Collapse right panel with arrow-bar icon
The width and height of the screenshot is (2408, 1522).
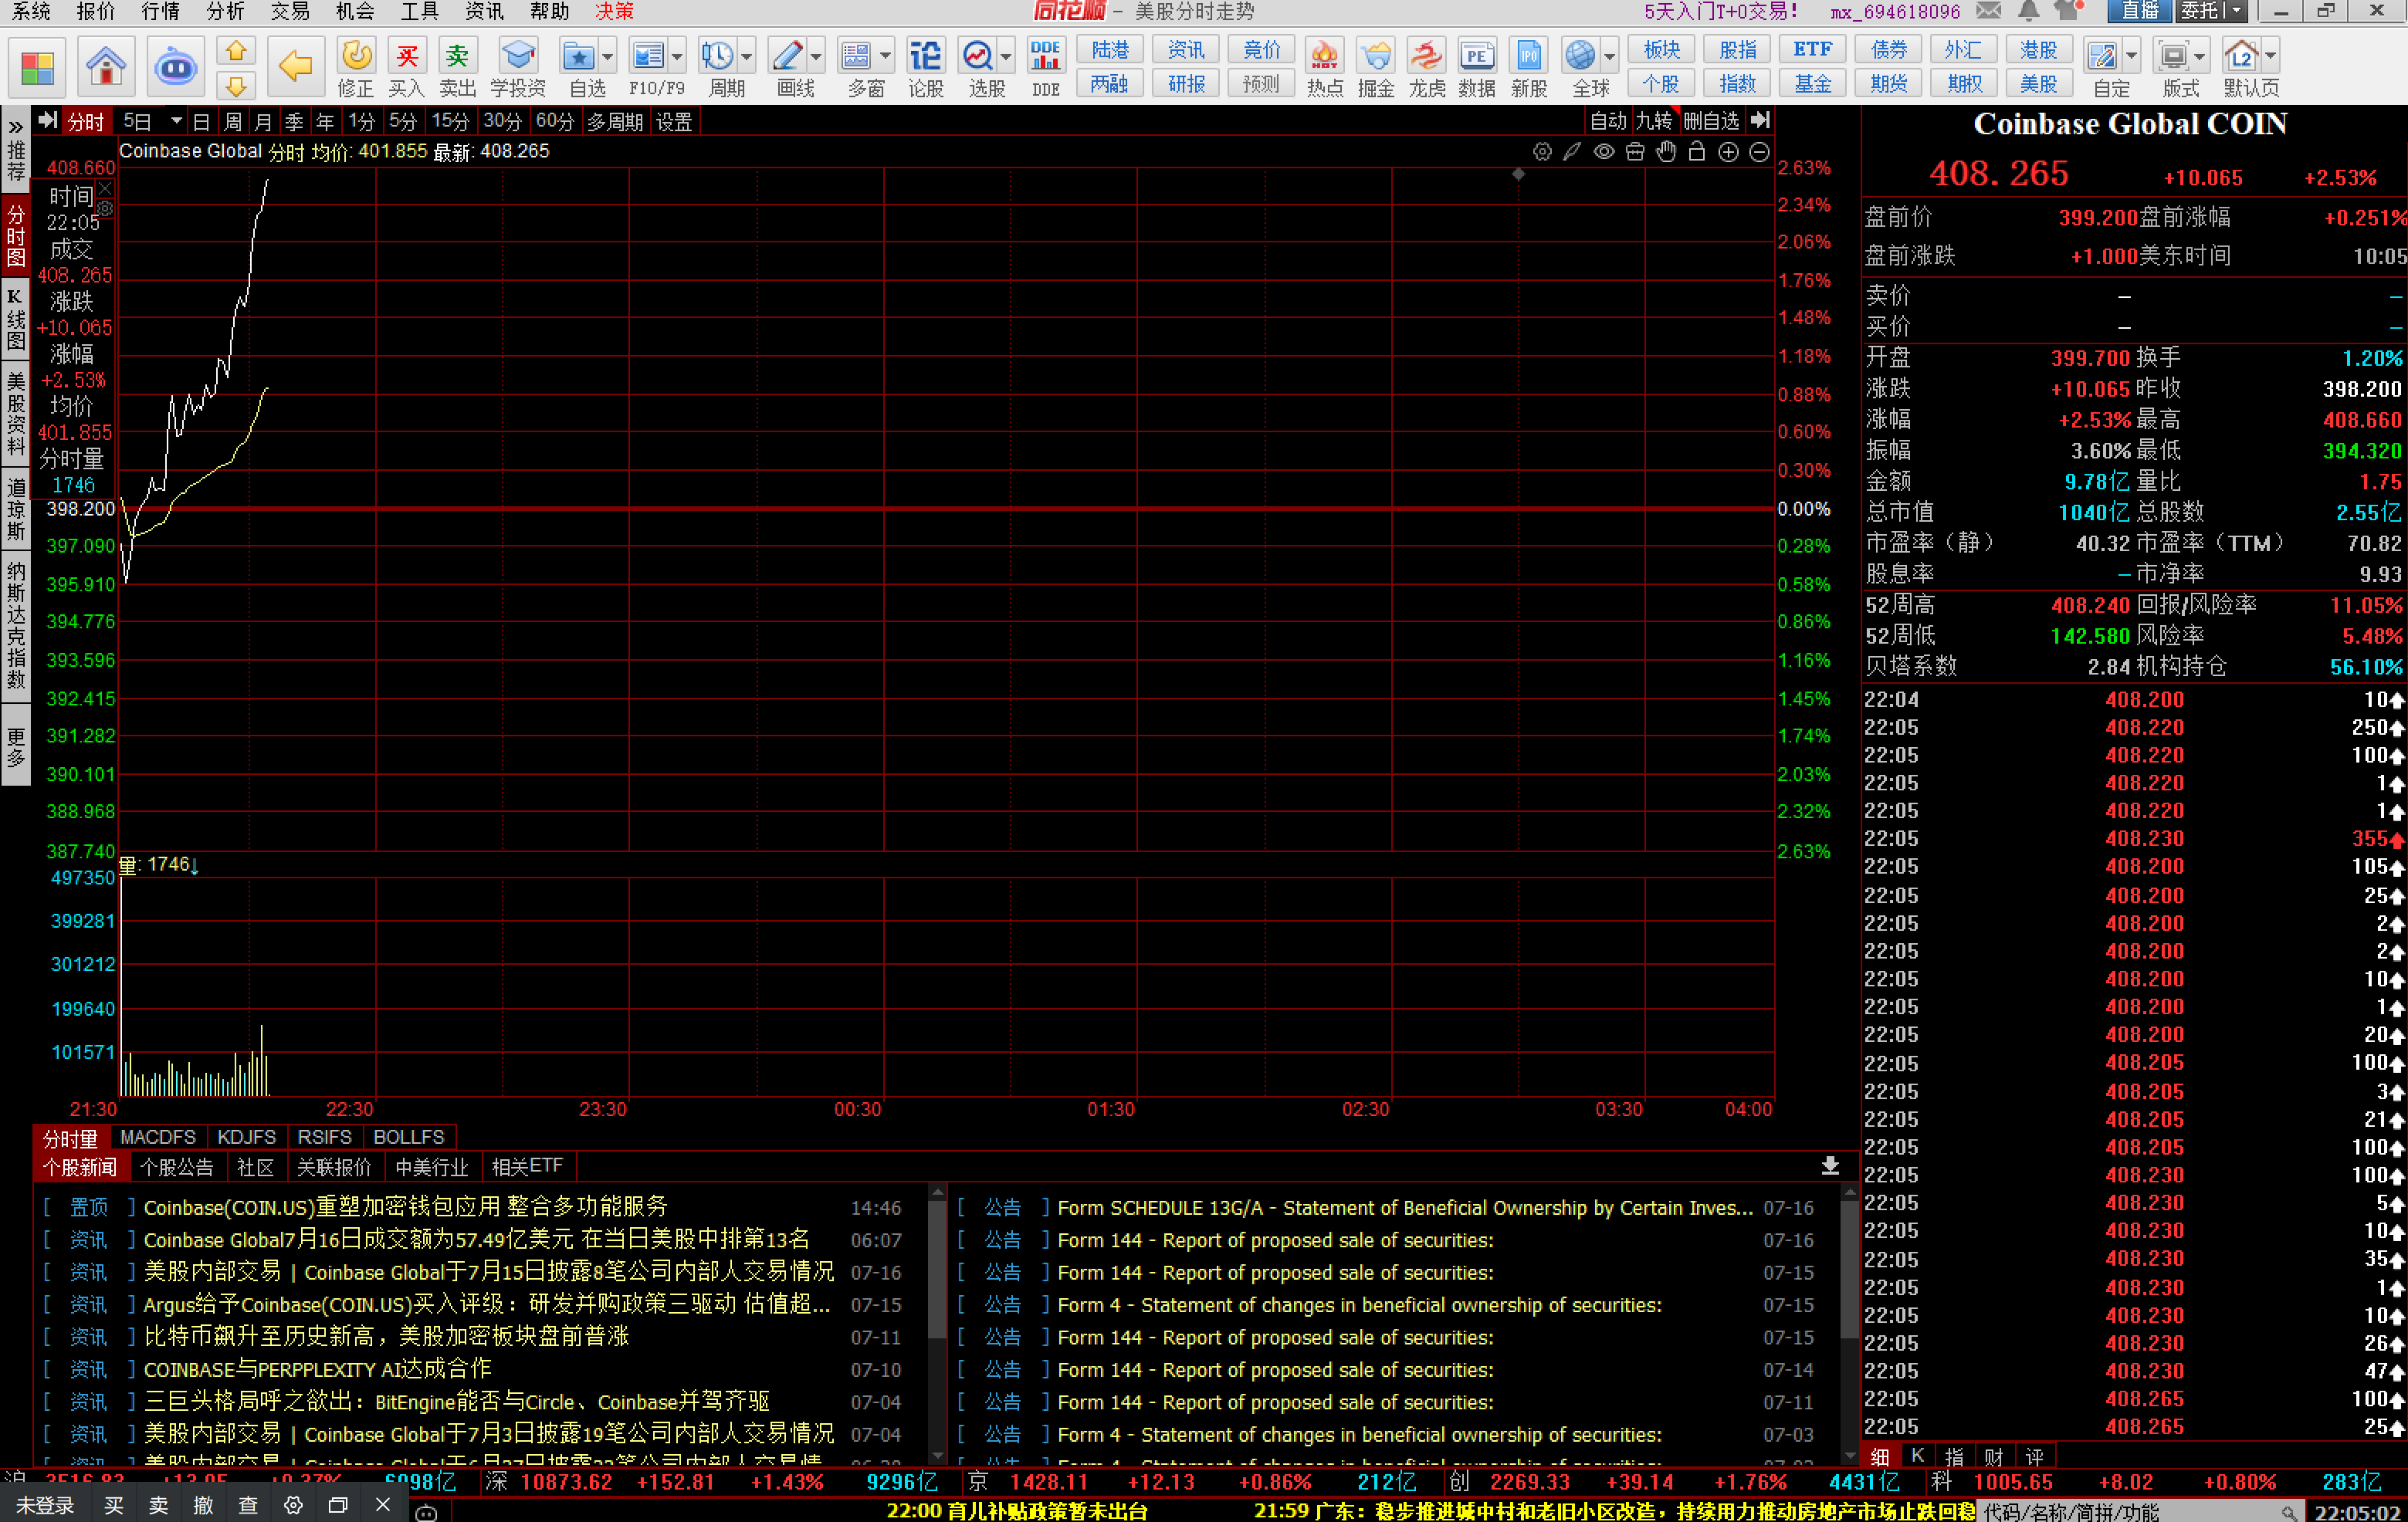pos(1761,121)
